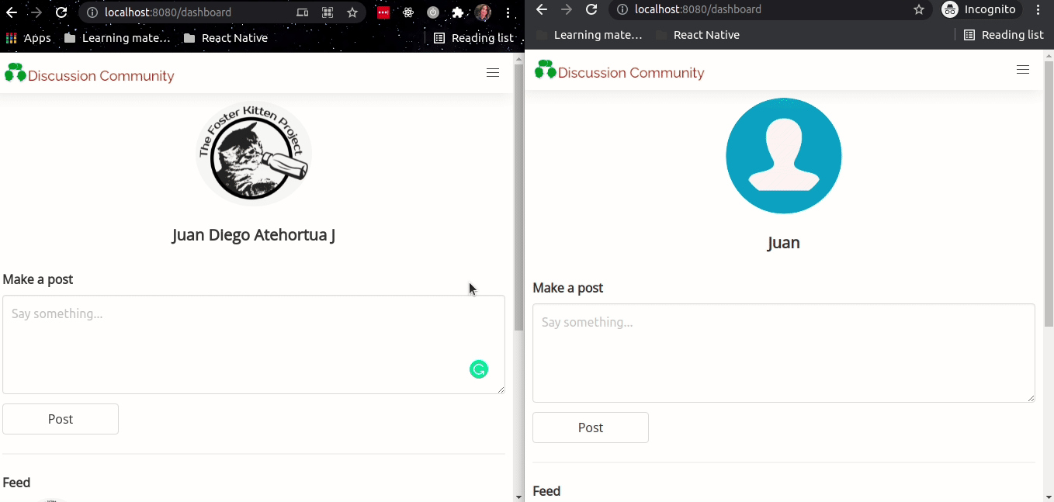Open React Native bookmark folder in left window
Image resolution: width=1054 pixels, height=502 pixels.
pyautogui.click(x=226, y=38)
